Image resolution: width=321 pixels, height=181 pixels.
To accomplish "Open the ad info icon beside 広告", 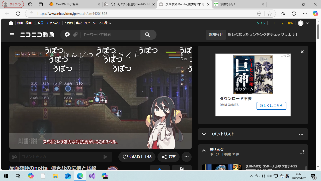I will 288,56.
